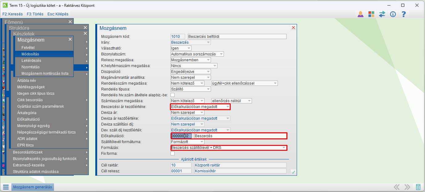Confirm form with the green checkmark
The image size is (425, 192).
(x=293, y=172)
